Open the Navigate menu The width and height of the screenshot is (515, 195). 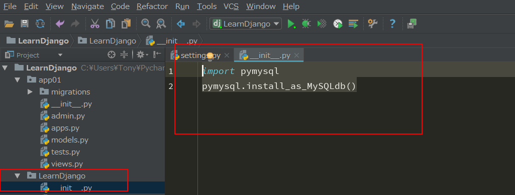pos(87,6)
